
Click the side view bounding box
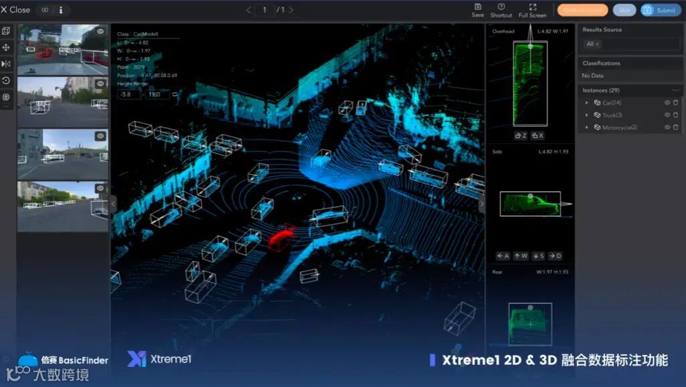click(531, 204)
